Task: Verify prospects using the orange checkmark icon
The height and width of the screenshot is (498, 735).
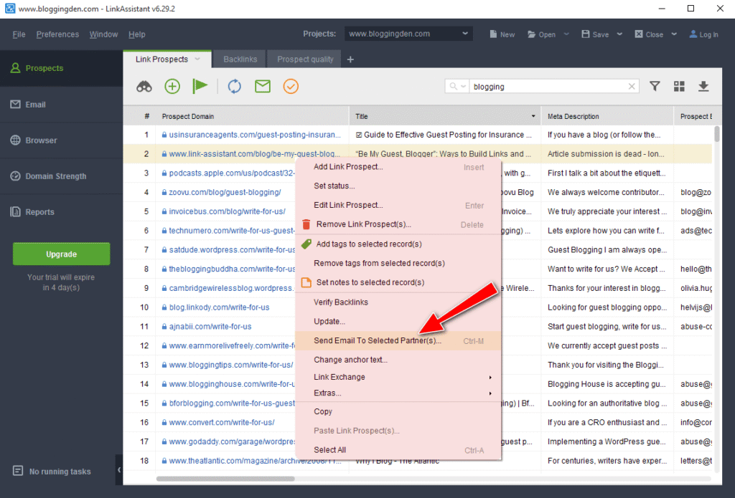Action: (290, 86)
